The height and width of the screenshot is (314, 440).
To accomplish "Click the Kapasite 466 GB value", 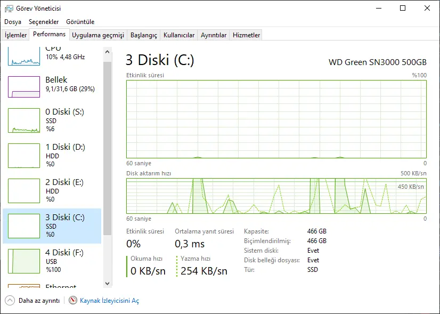I will tap(317, 231).
